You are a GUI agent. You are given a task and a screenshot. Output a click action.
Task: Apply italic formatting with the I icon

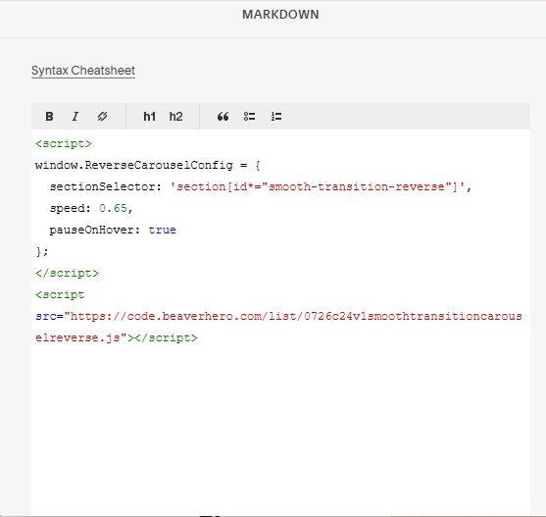[75, 117]
